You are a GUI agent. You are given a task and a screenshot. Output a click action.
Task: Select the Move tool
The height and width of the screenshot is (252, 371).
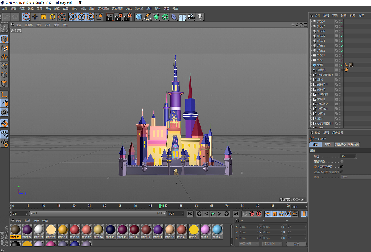tap(35, 17)
